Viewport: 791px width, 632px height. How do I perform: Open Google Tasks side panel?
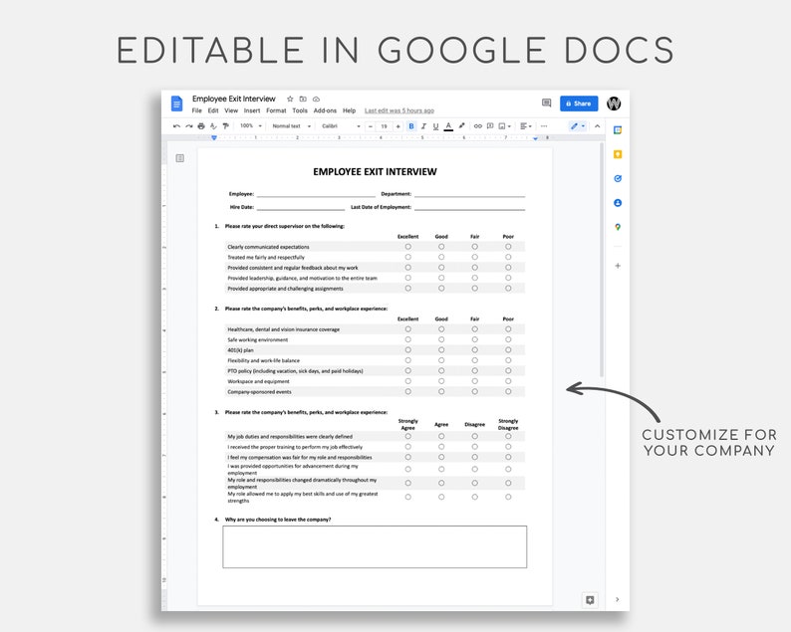618,178
